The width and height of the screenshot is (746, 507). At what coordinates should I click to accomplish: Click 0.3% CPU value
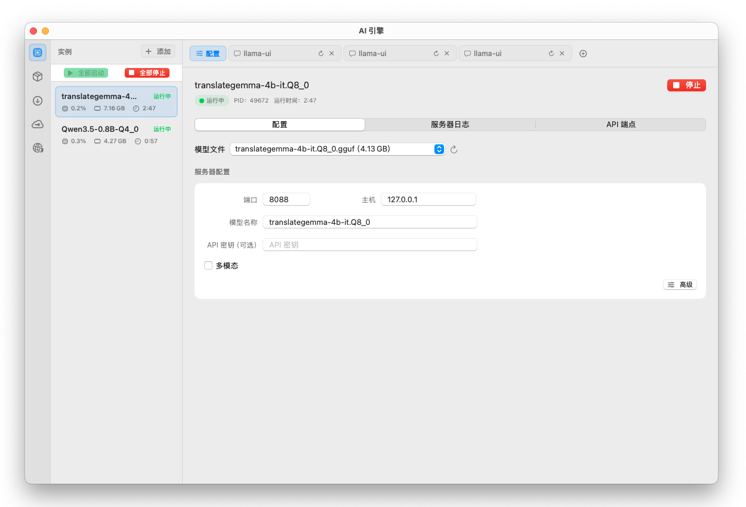79,141
